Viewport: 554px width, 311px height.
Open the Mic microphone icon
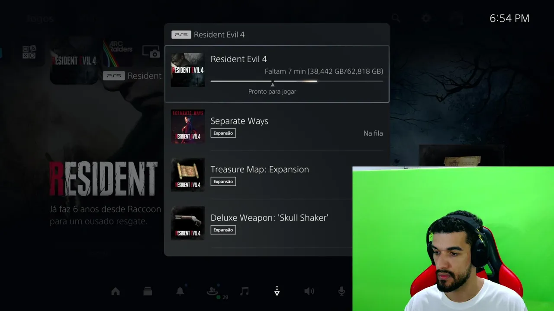click(341, 292)
